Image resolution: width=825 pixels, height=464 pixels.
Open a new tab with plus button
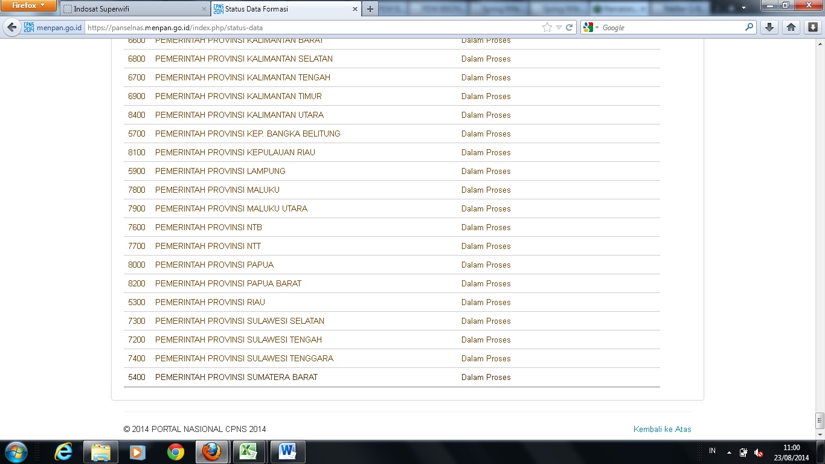coord(370,9)
